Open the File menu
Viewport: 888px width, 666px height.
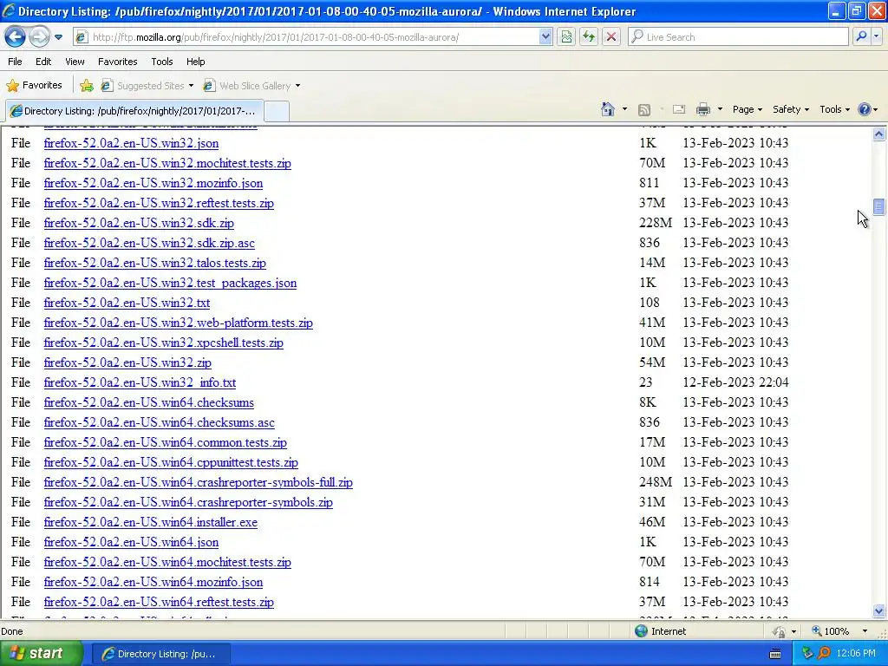16,62
